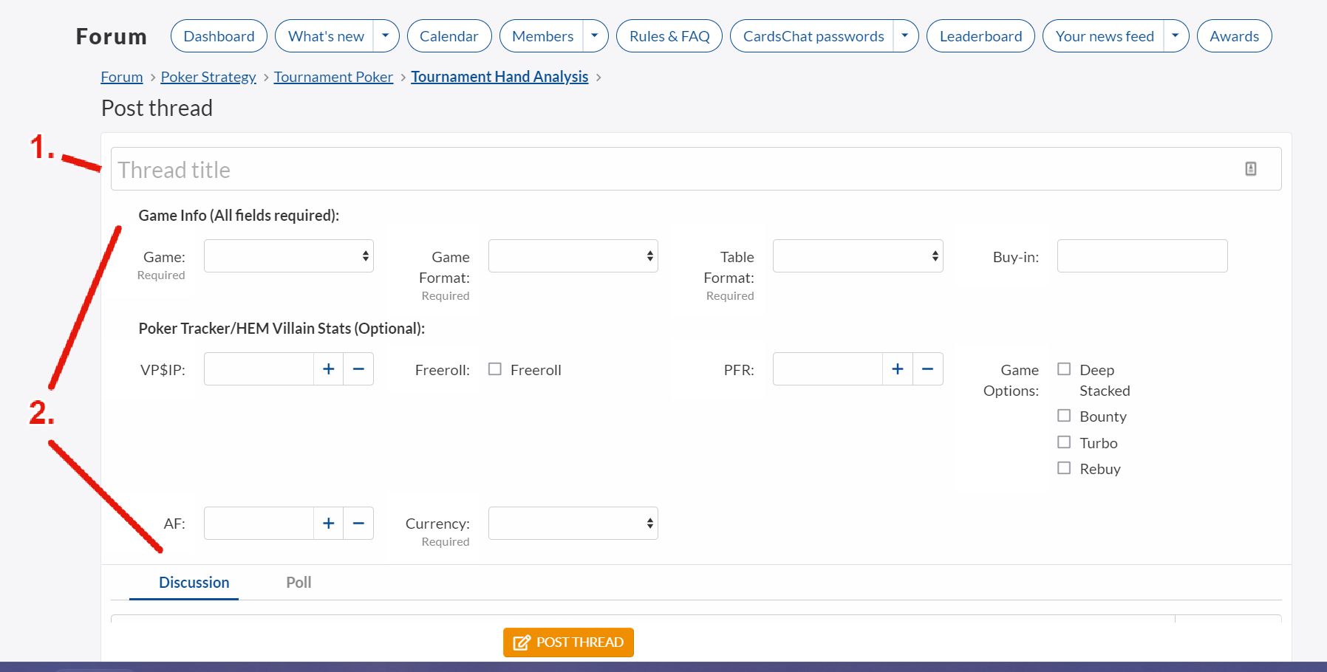Expand the Members arrow menu
The image size is (1327, 672).
pos(595,36)
